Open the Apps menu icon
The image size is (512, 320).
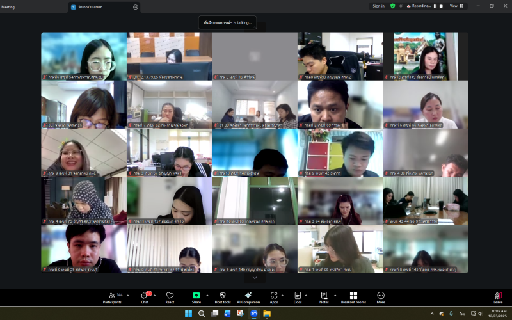coord(274,298)
